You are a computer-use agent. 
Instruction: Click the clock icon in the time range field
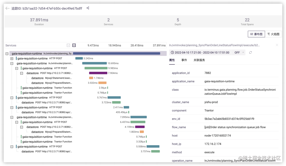[172, 53]
